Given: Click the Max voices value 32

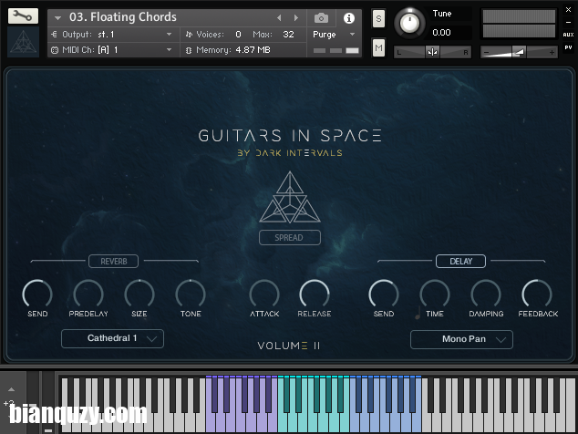Looking at the screenshot, I should [288, 35].
